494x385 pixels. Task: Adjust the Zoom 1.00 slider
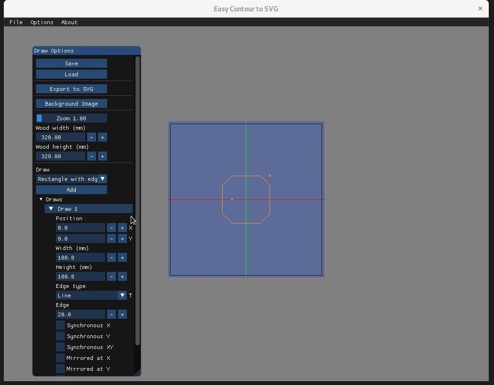72,118
